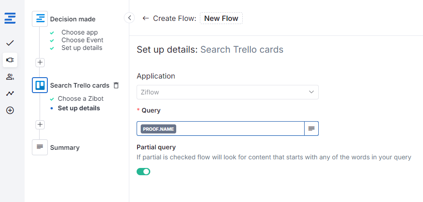Click inside the Query input field
Viewport: 423px width, 202px height.
click(237, 128)
